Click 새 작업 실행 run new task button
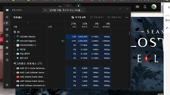Screen dimensions: 170x95 click(x=79, y=17)
